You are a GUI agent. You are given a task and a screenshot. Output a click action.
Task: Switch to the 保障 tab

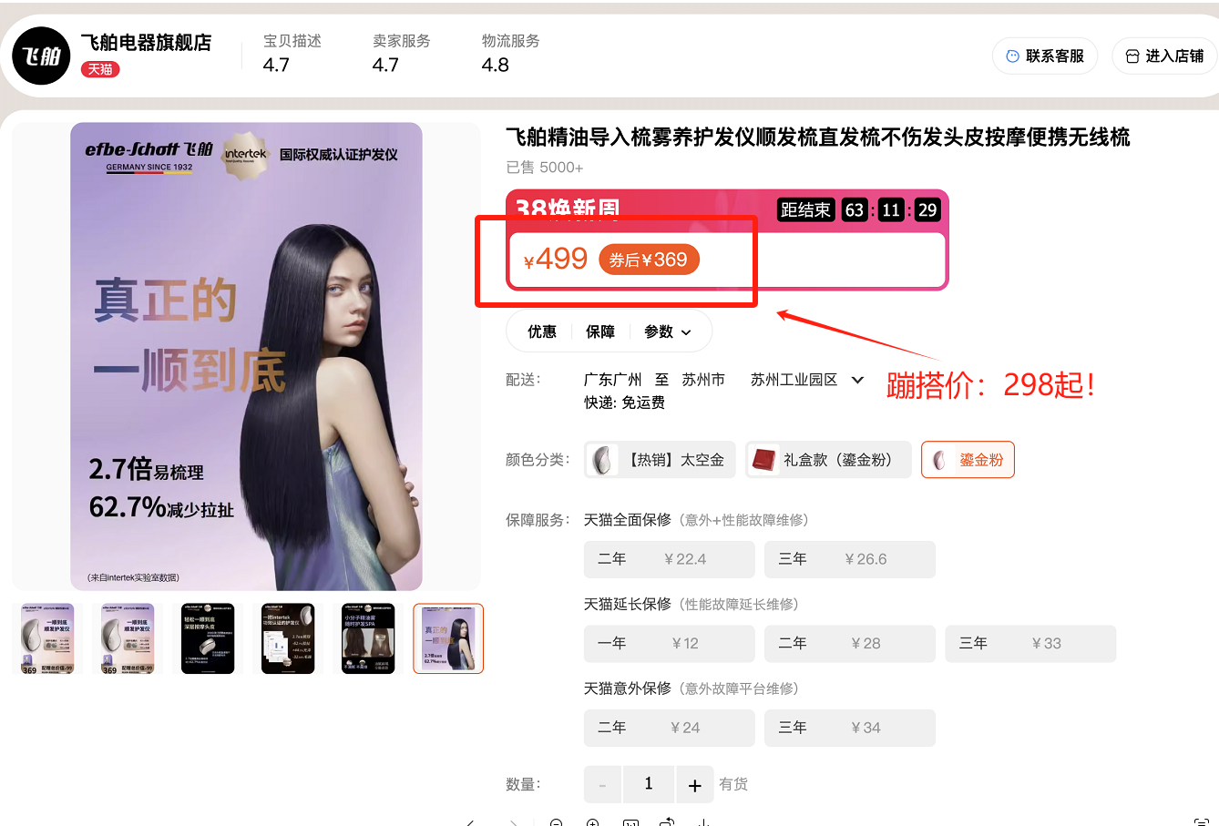pos(600,331)
